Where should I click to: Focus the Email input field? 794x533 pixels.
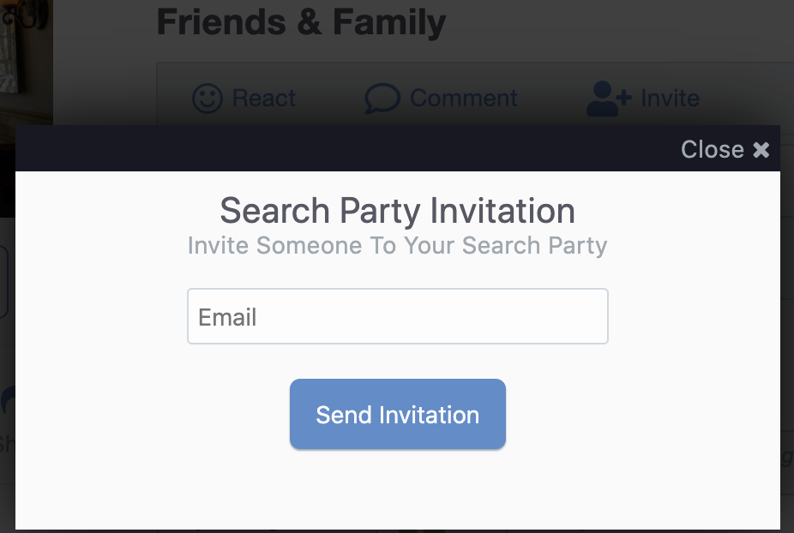click(398, 316)
